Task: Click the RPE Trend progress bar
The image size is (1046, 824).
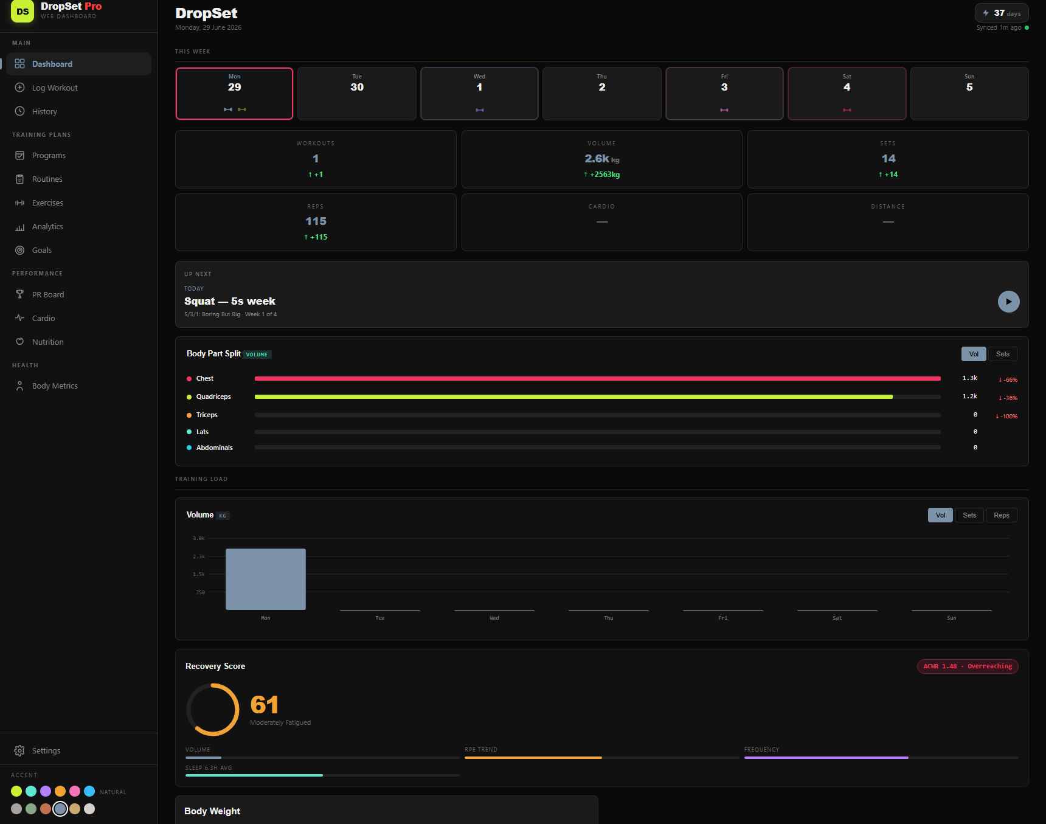Action: (601, 758)
